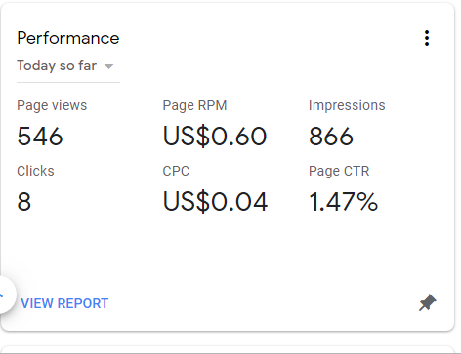Viewport: 461px width, 354px height.
Task: Click the dropdown arrow beside Today so far
Action: pos(108,66)
